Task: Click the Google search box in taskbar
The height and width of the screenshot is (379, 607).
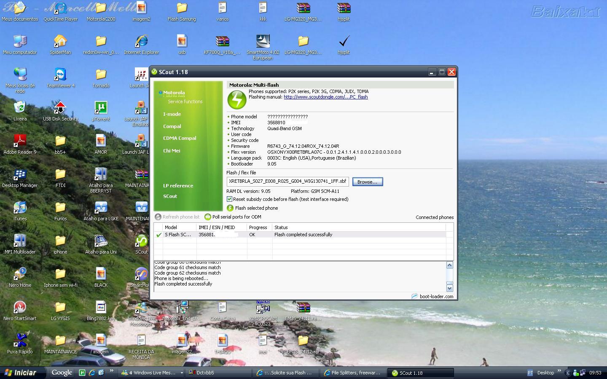Action: click(x=62, y=373)
